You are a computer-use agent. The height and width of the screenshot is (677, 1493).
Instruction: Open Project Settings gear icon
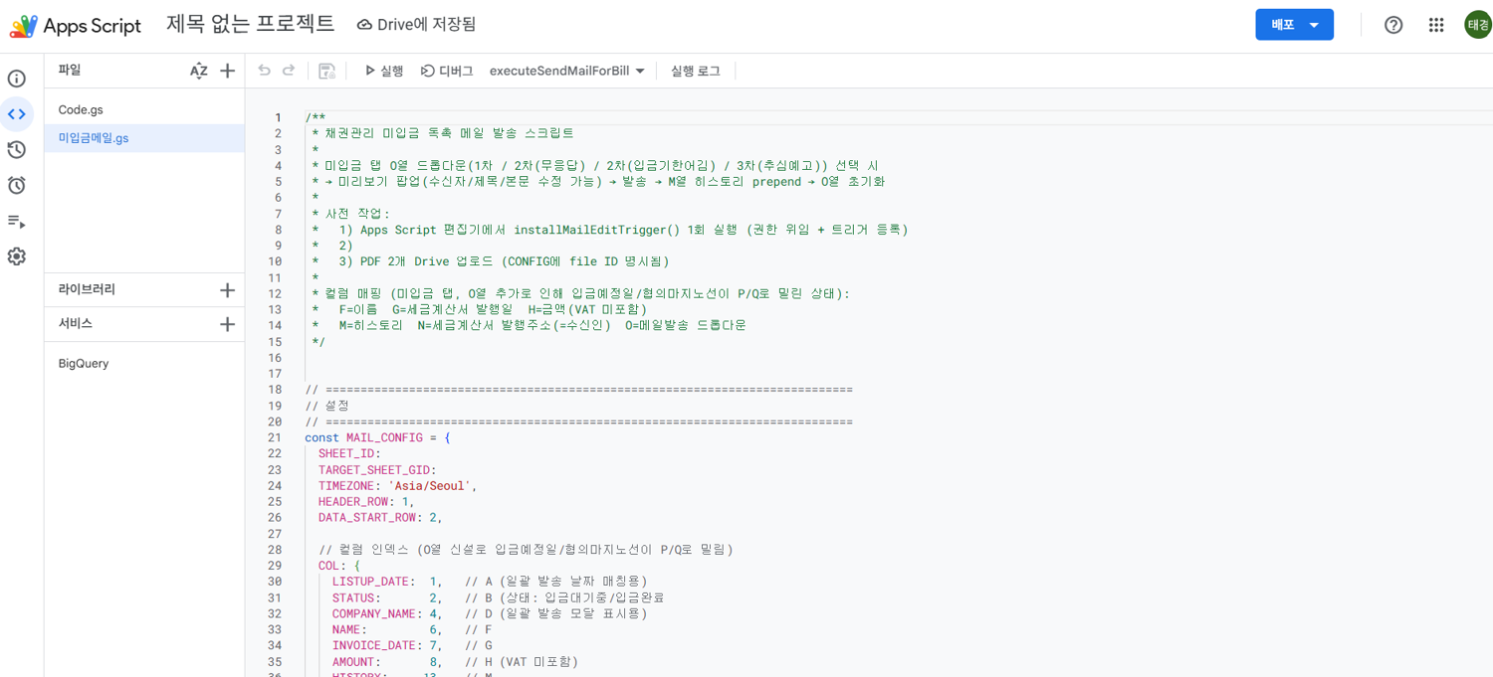[17, 256]
